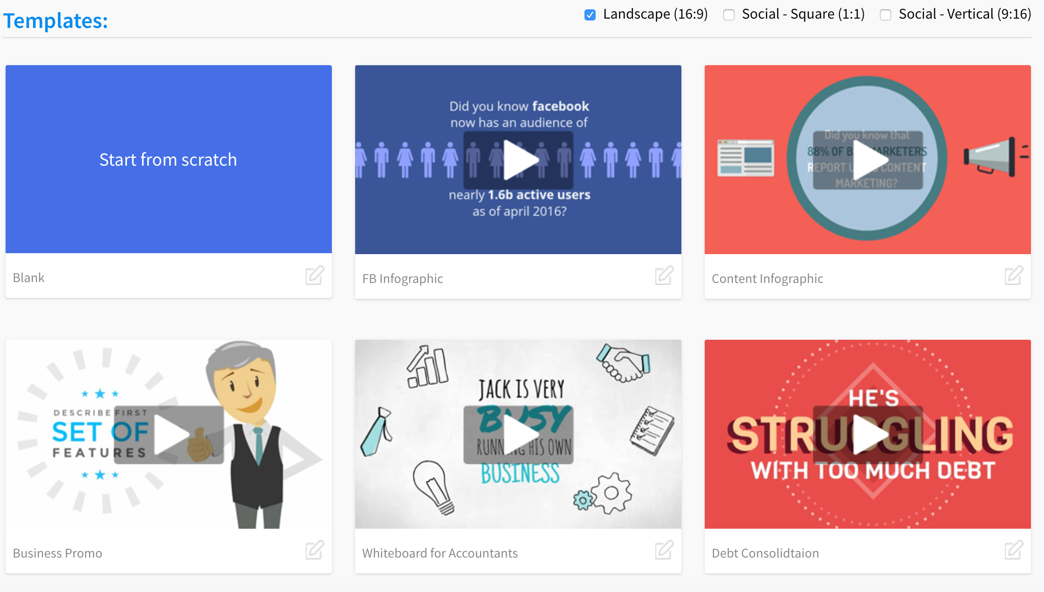Click edit icon on Blank template
1044x592 pixels.
pyautogui.click(x=315, y=276)
